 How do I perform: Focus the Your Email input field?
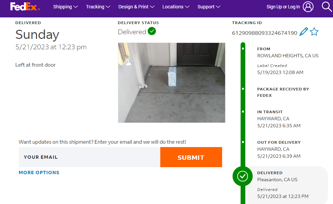(89, 157)
